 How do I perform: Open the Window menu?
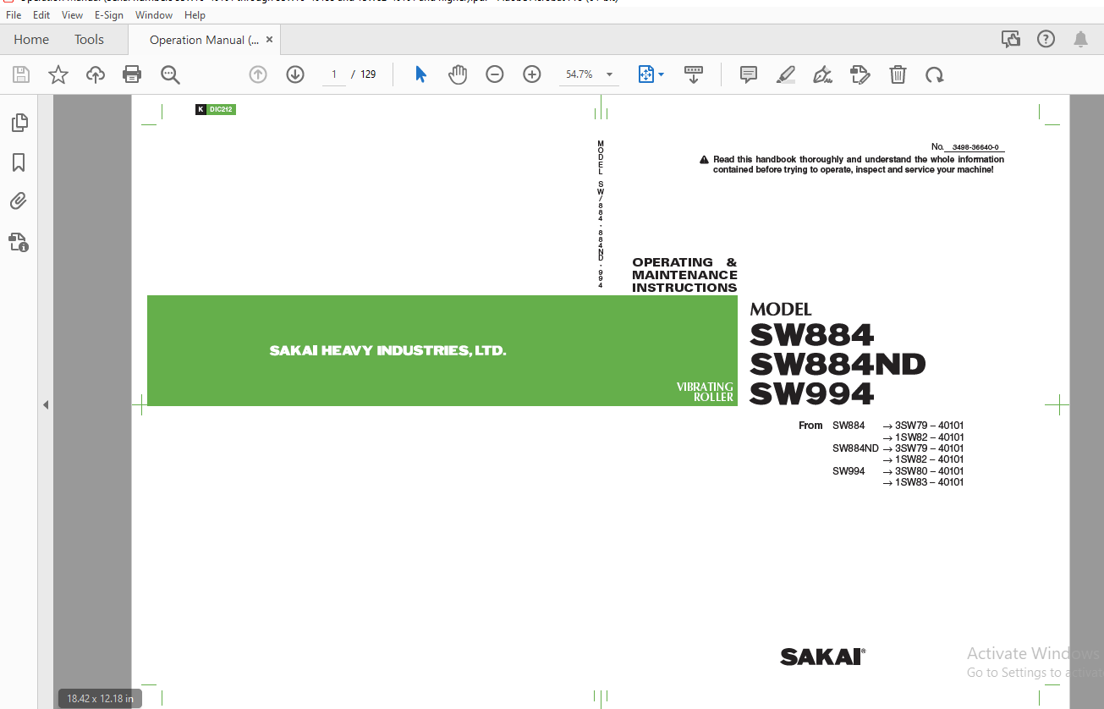(x=154, y=15)
